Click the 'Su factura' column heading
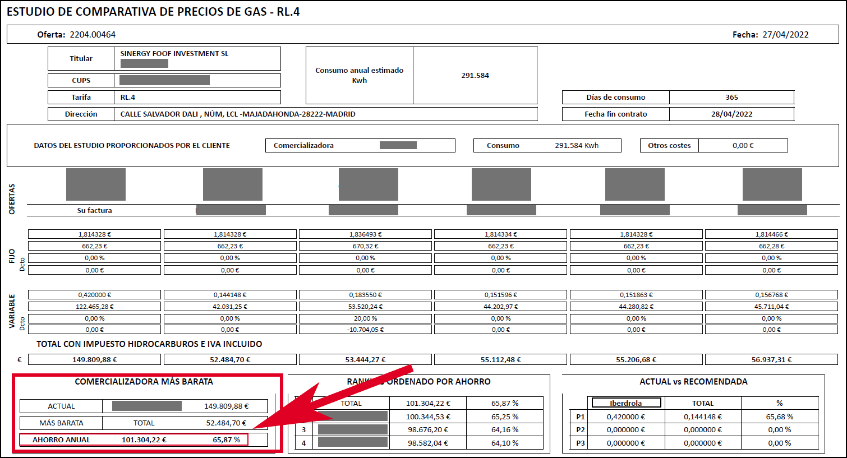The width and height of the screenshot is (847, 458). click(x=95, y=210)
